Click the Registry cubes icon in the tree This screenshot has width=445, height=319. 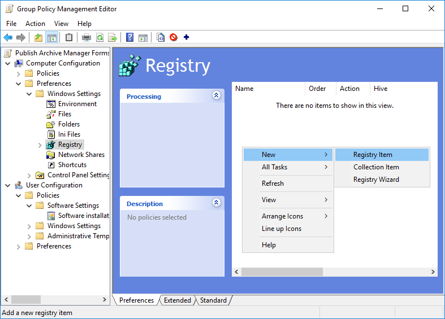click(x=51, y=145)
